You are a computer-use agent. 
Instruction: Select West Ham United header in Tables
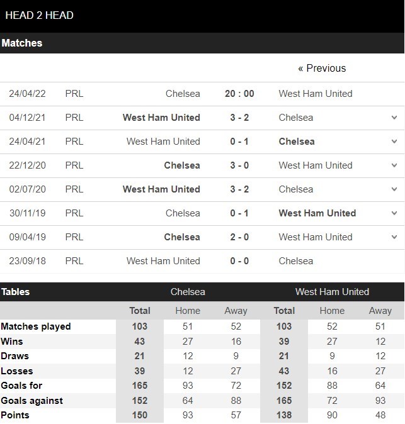332,292
